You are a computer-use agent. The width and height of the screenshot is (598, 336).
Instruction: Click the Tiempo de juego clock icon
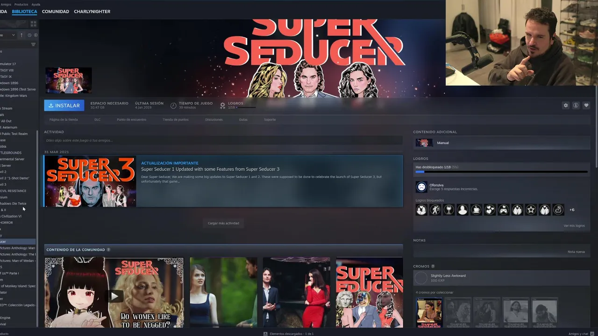pyautogui.click(x=173, y=105)
